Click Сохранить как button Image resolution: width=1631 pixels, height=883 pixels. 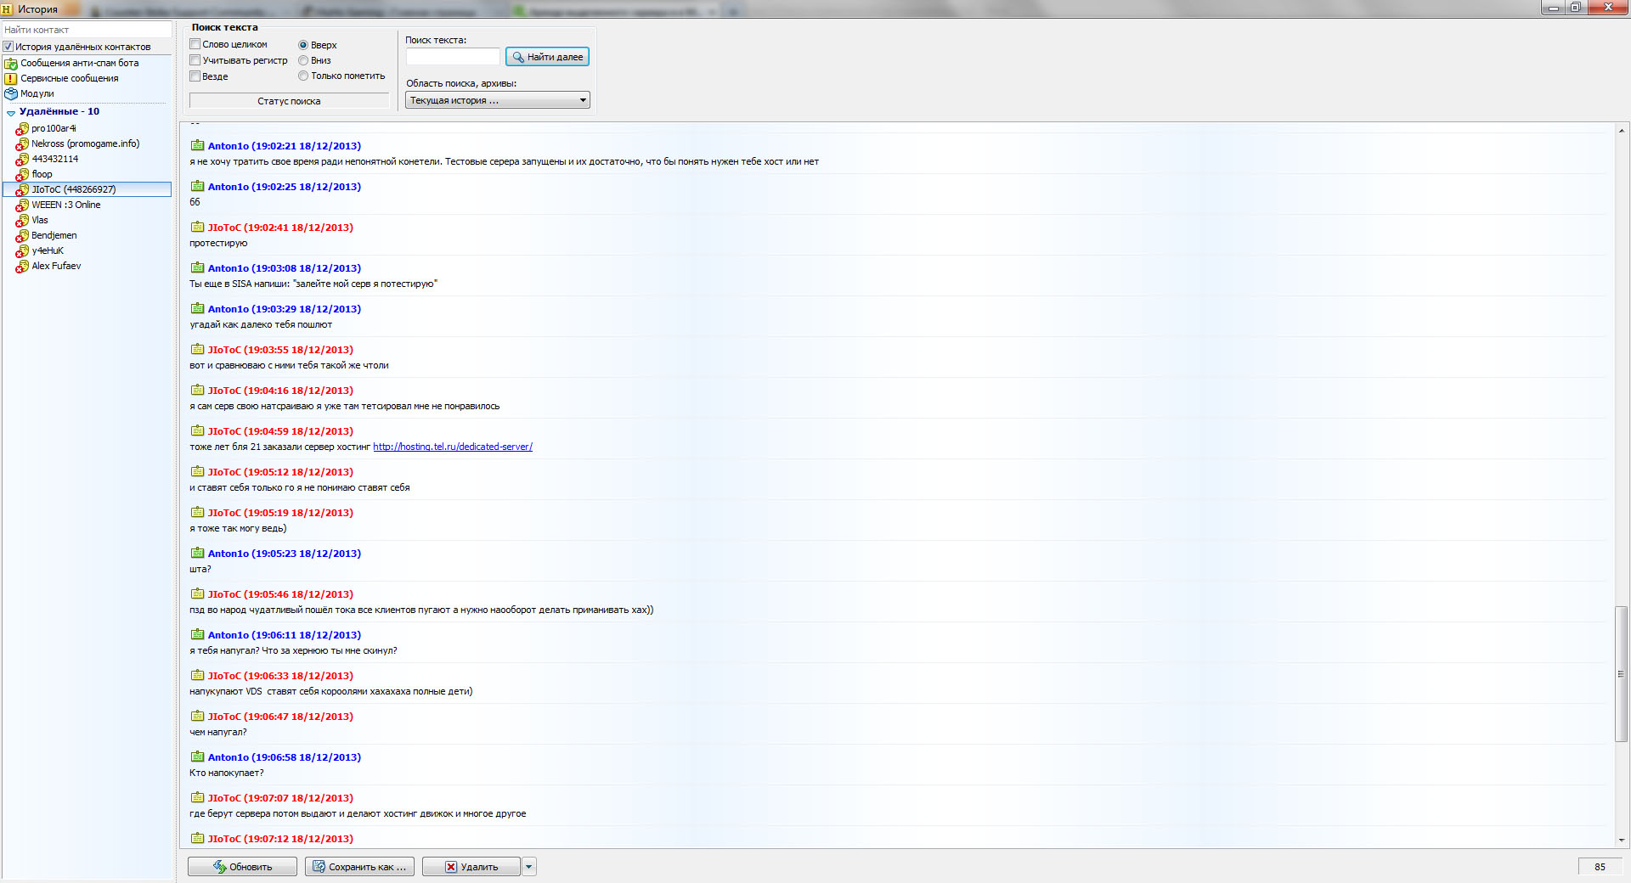(360, 867)
